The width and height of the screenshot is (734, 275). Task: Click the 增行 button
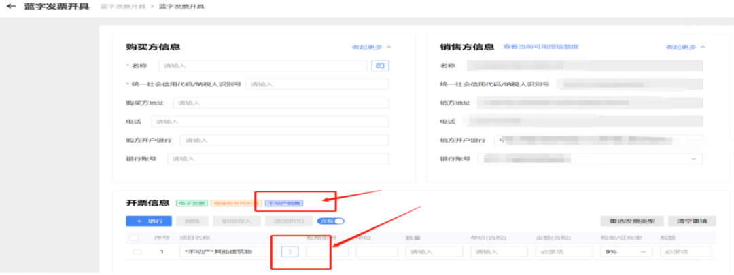pyautogui.click(x=148, y=221)
